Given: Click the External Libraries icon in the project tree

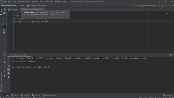Looking at the screenshot, I should [4, 30].
